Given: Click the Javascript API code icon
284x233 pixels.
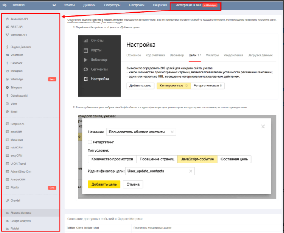Looking at the screenshot, I should pos(7,19).
